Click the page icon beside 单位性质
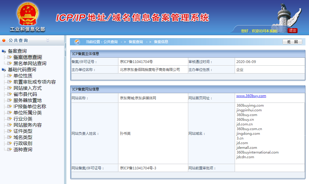 pyautogui.click(x=9, y=76)
